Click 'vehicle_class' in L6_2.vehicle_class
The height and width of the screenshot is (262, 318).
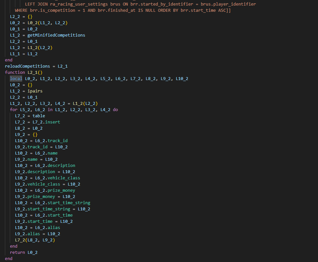(64, 178)
